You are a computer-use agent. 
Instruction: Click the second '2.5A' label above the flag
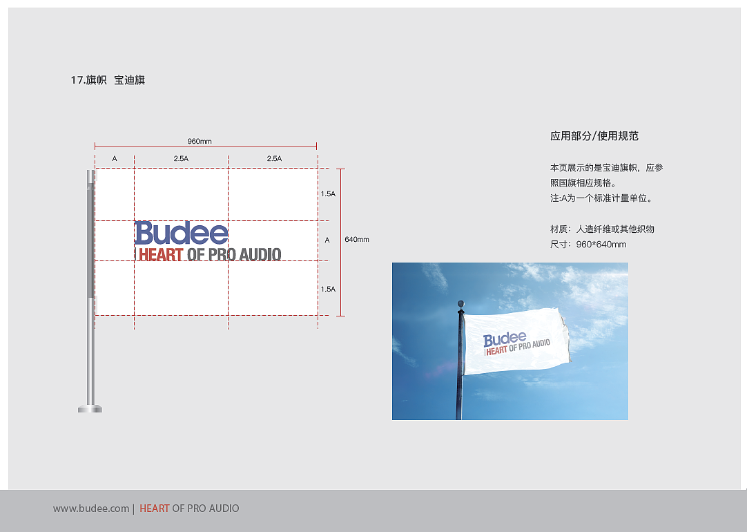point(274,159)
